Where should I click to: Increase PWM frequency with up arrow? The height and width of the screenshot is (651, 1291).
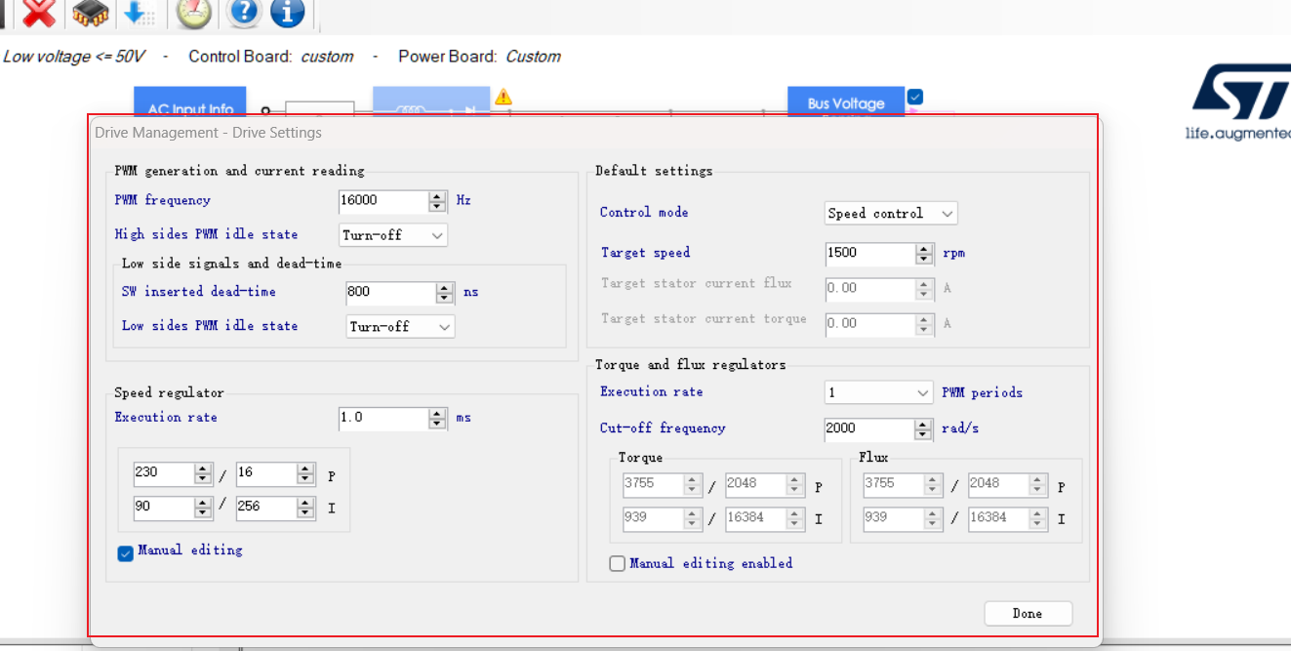pyautogui.click(x=438, y=195)
